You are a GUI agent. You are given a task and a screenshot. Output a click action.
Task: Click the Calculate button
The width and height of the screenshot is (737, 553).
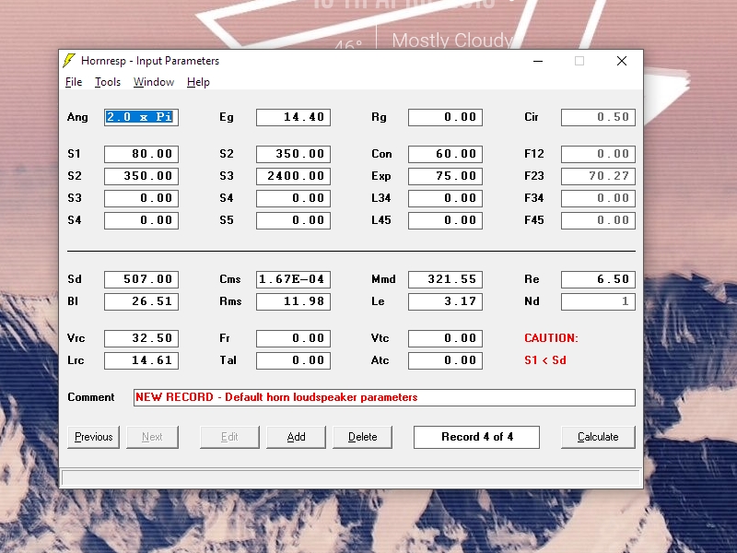coord(598,437)
